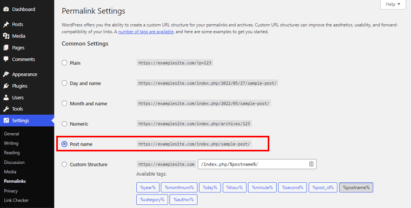Viewport: 411px width, 208px height.
Task: Add the %author% tag
Action: (183, 199)
